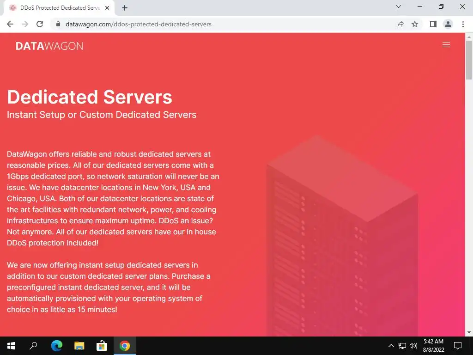Open File Explorer from taskbar

(79, 346)
